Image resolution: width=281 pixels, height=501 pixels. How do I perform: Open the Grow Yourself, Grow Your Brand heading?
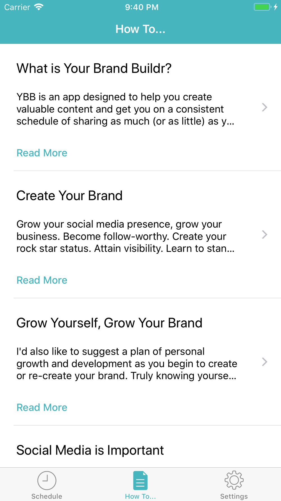109,323
